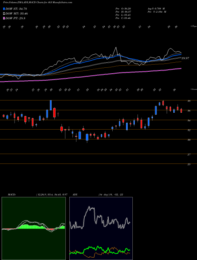Click the magenta DOW PT legend swatch
Screen dimensions: 197x260
4,19
